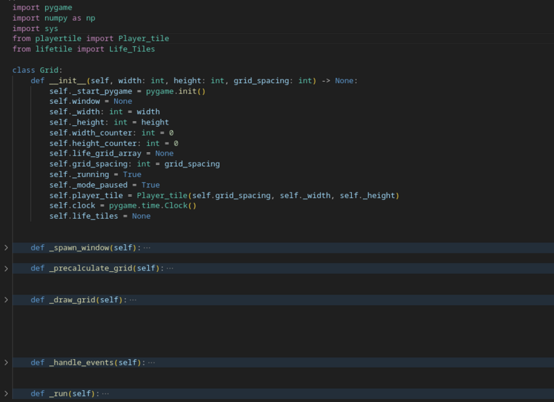Expand the folded _handle_events method
Image resolution: width=554 pixels, height=402 pixels.
pyautogui.click(x=6, y=363)
